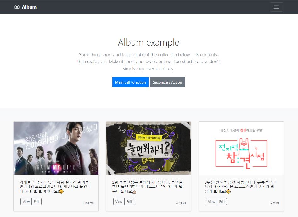Click View on the Again My Life card
Screen dimensions: 298x217
26,202
